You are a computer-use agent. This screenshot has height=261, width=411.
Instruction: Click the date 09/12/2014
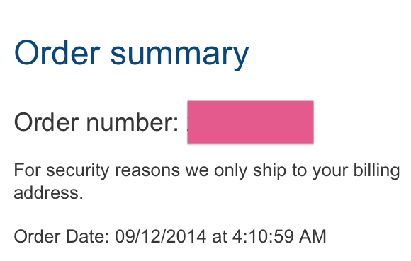click(x=160, y=237)
